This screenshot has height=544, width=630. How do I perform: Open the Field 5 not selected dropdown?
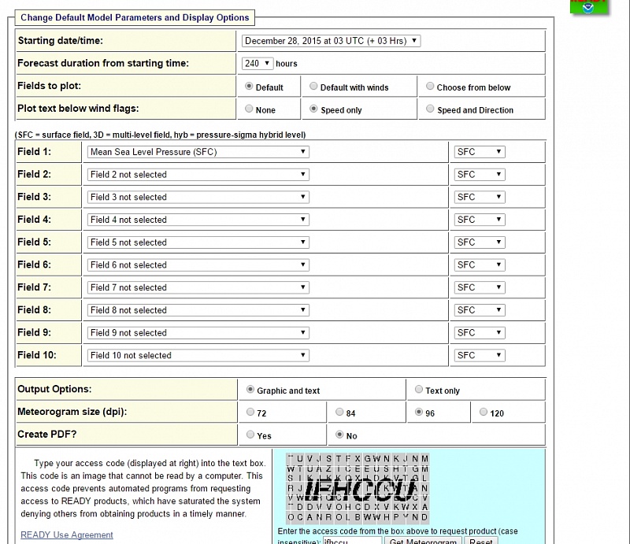point(198,242)
